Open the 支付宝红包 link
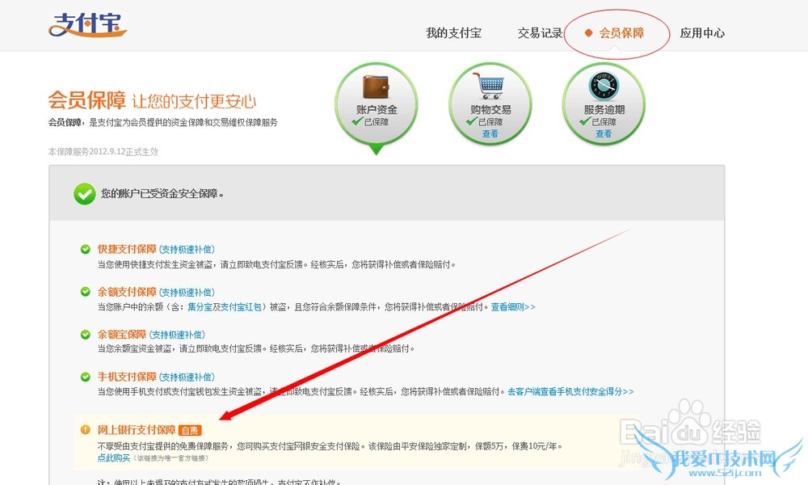The image size is (808, 485). pos(241,306)
